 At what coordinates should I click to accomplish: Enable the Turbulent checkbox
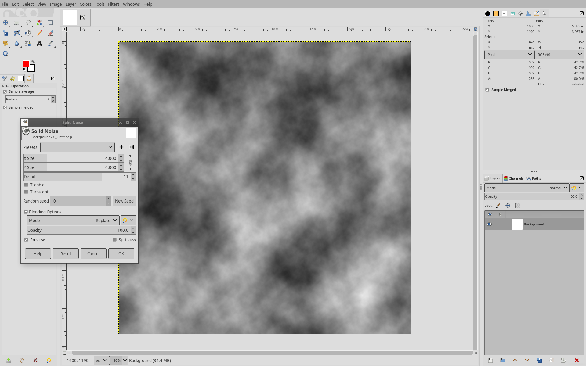click(x=26, y=192)
